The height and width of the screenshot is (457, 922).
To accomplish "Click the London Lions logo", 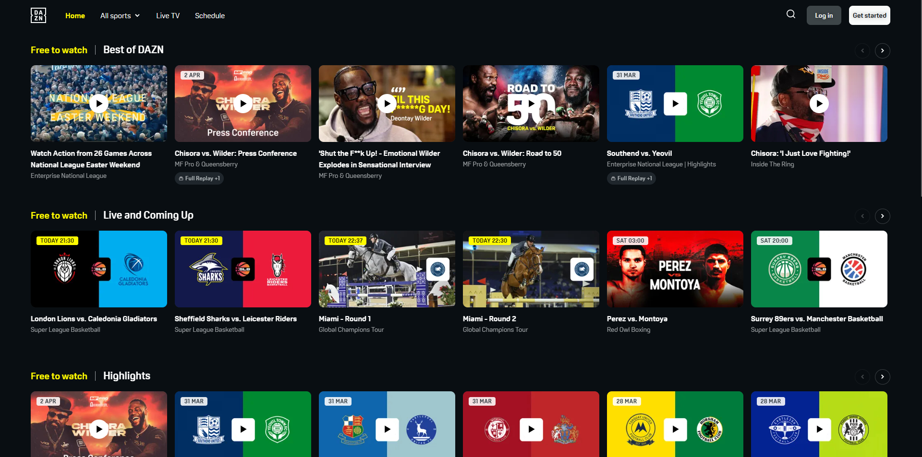I will (65, 269).
